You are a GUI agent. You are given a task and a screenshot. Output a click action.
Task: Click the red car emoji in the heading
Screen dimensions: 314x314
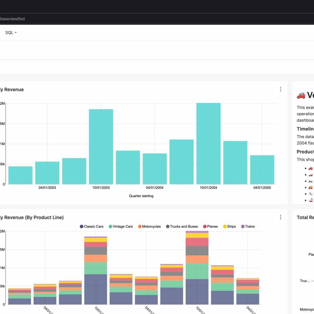coord(301,95)
